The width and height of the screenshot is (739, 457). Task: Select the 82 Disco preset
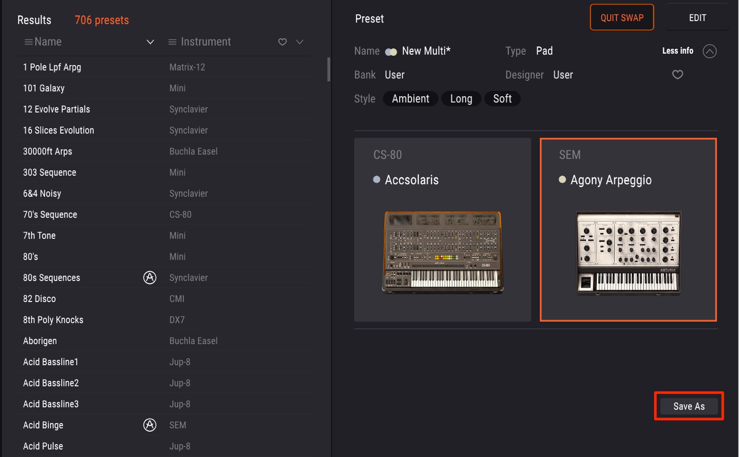[x=164, y=299]
